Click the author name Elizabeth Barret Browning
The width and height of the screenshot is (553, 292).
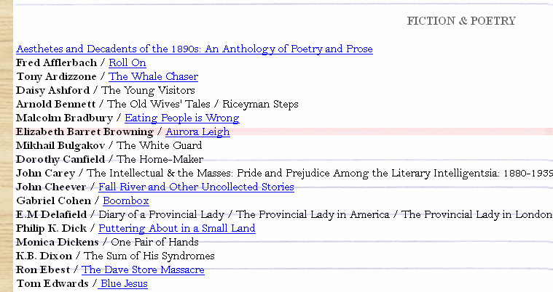[x=85, y=132]
